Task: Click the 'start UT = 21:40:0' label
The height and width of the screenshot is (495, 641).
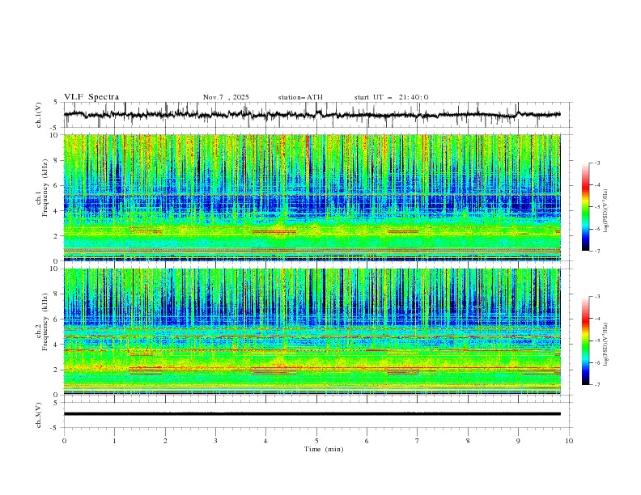Action: tap(391, 97)
